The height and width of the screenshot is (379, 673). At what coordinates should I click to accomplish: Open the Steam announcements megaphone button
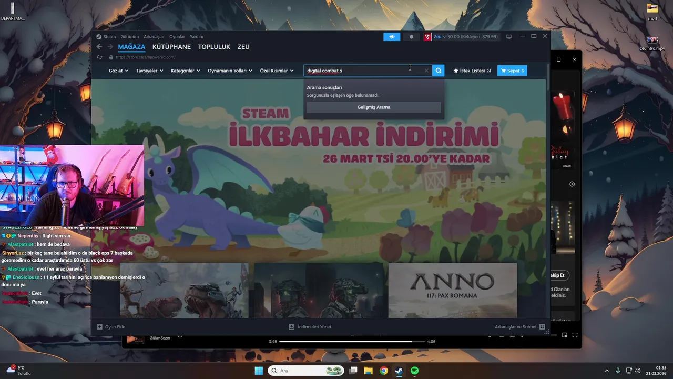click(x=392, y=37)
